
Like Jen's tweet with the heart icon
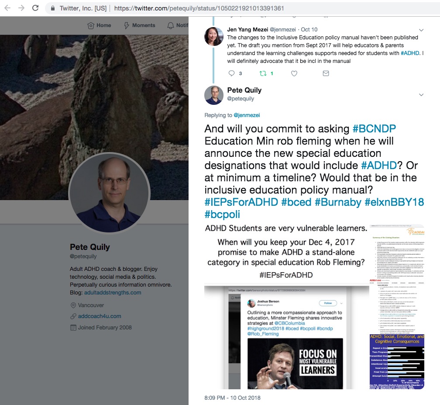(x=294, y=73)
